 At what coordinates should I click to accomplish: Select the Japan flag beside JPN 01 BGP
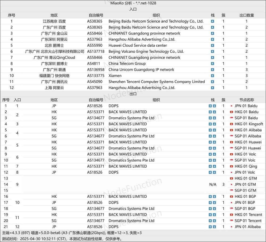coord(231,202)
